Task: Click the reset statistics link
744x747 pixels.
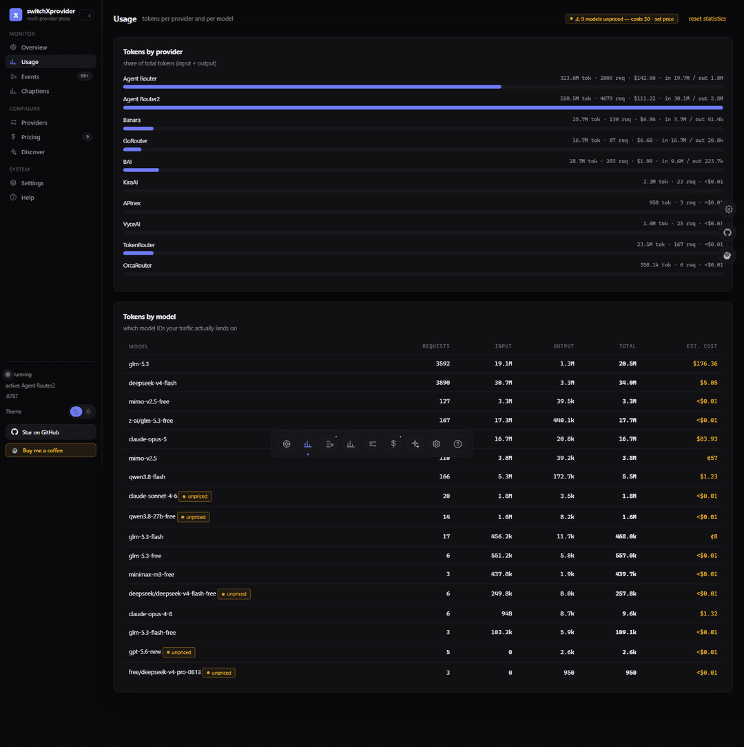Action: tap(707, 19)
